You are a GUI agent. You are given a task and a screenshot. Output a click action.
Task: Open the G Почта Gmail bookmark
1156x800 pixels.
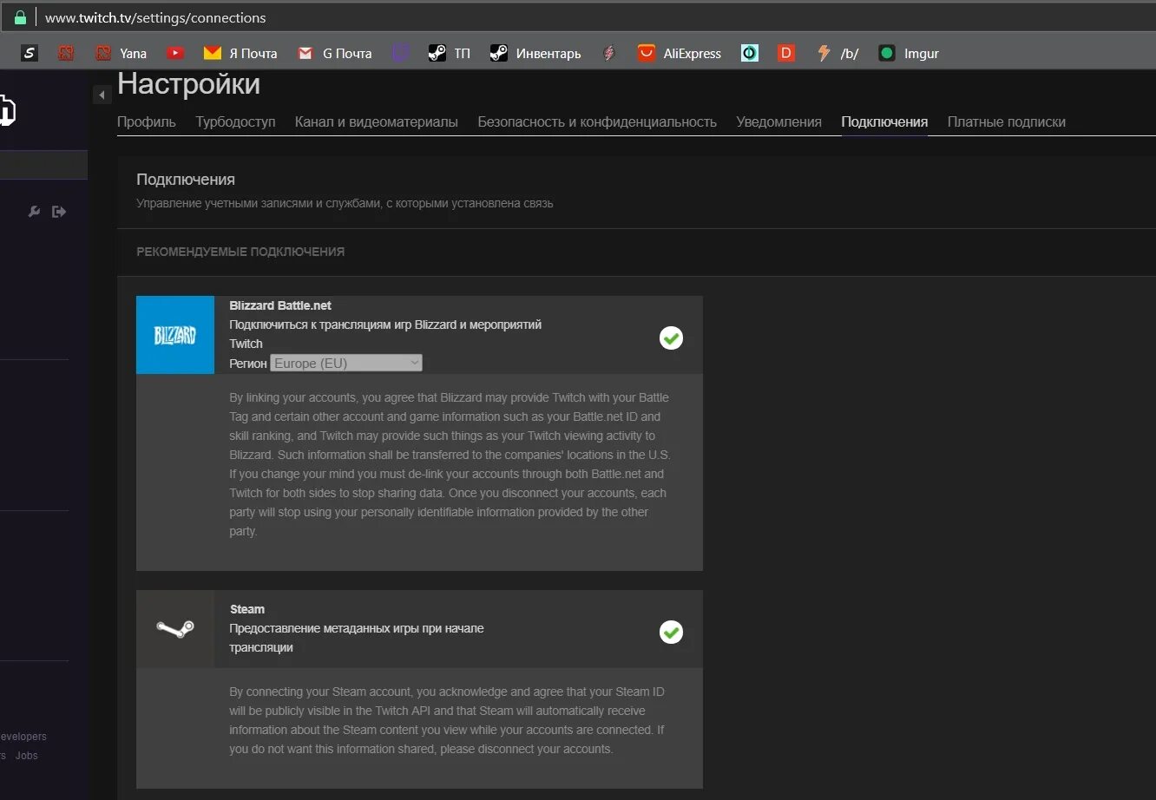tap(334, 53)
